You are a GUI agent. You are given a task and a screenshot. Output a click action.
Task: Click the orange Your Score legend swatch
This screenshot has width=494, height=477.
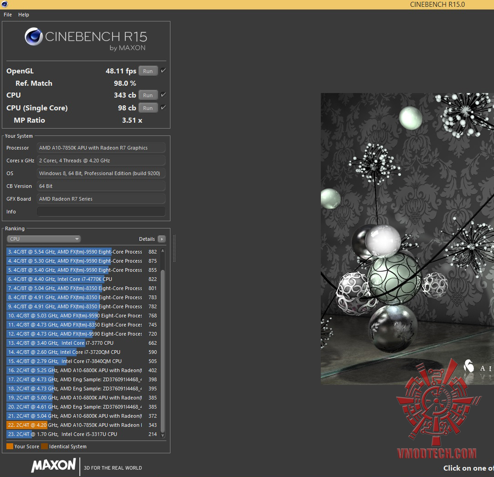click(10, 446)
